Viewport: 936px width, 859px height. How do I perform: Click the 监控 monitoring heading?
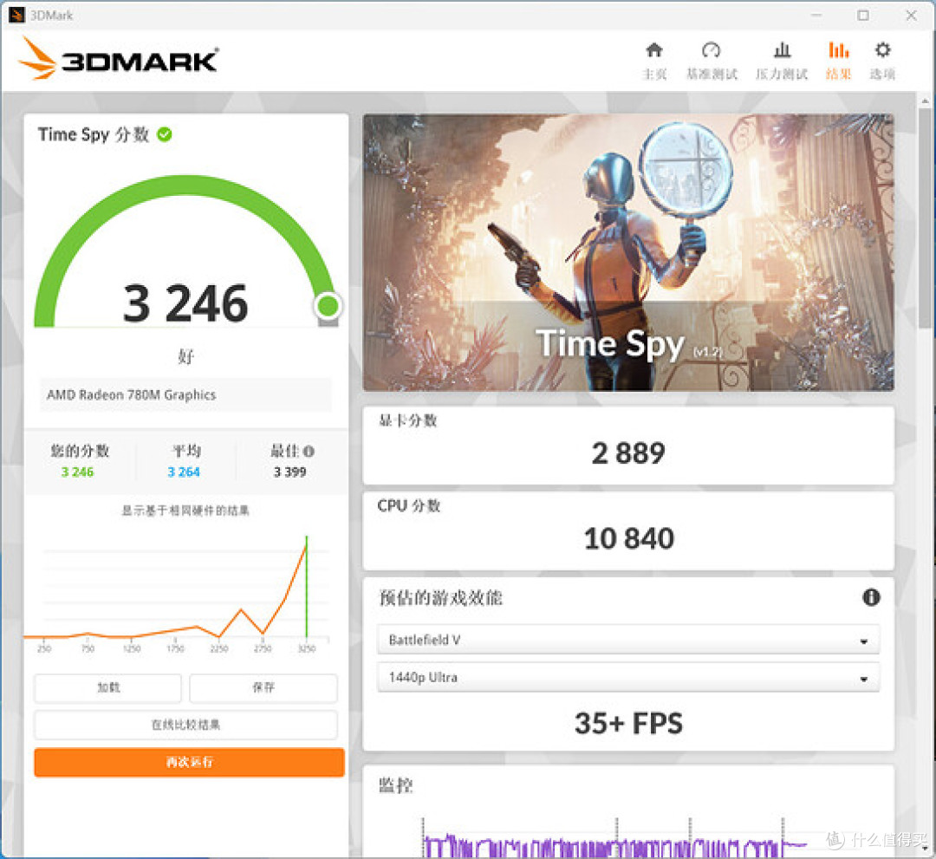[x=396, y=785]
